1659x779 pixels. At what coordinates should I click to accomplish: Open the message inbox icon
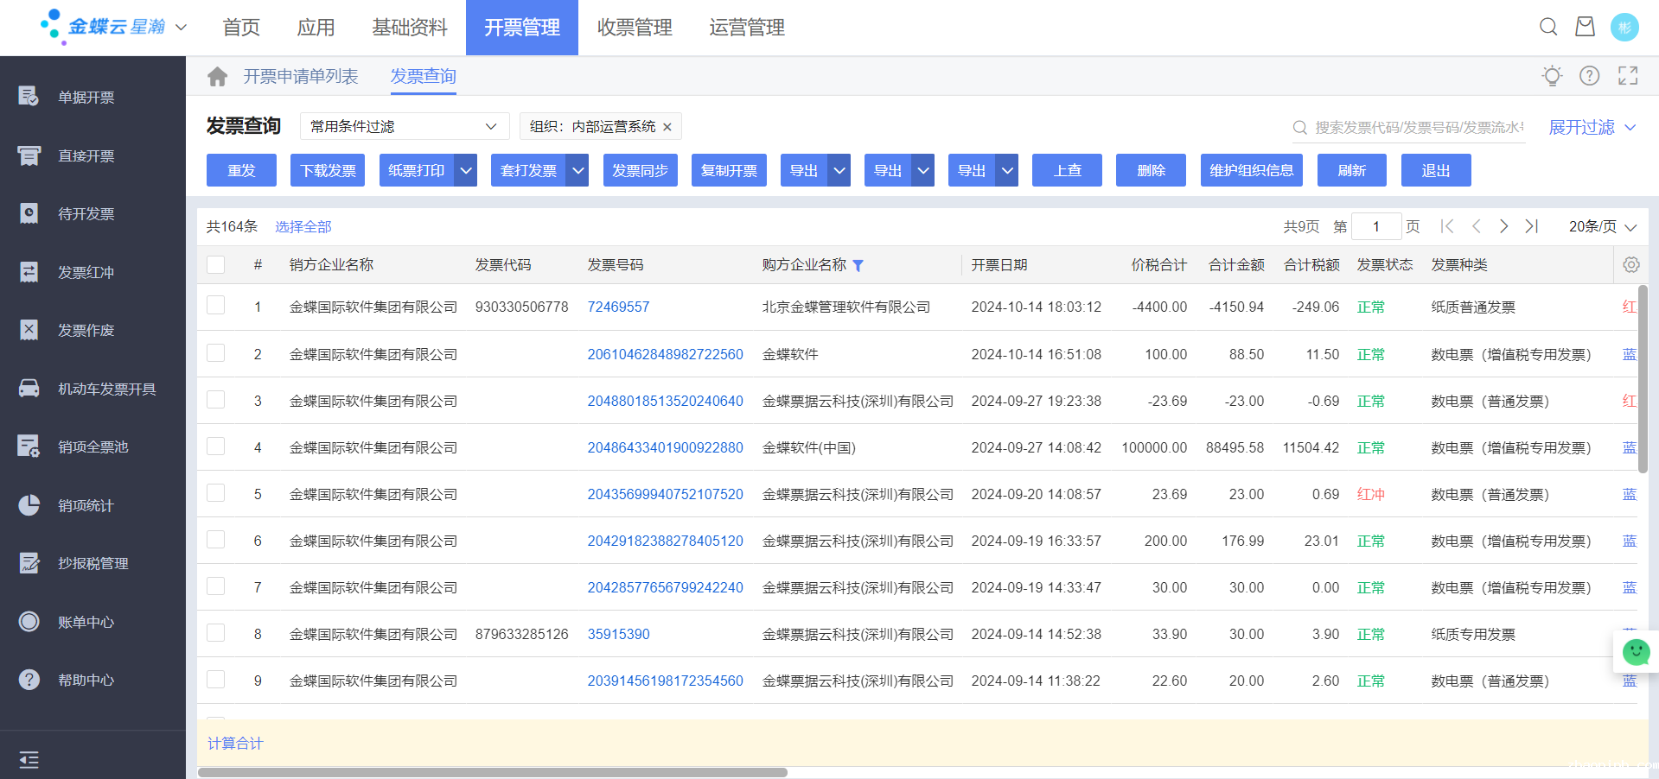[1585, 27]
